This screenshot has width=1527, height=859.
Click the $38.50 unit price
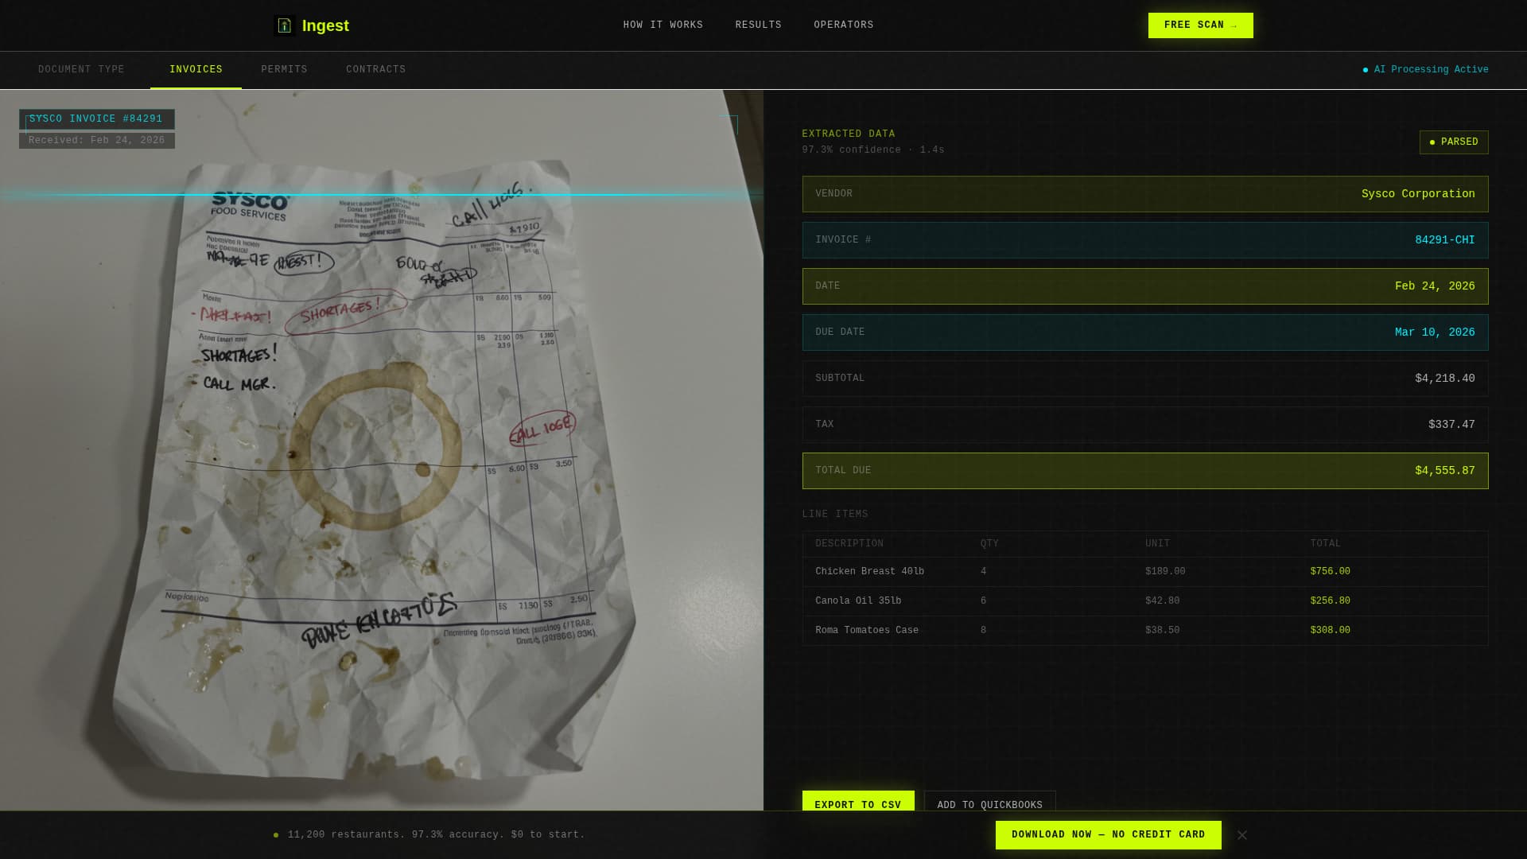[1162, 631]
